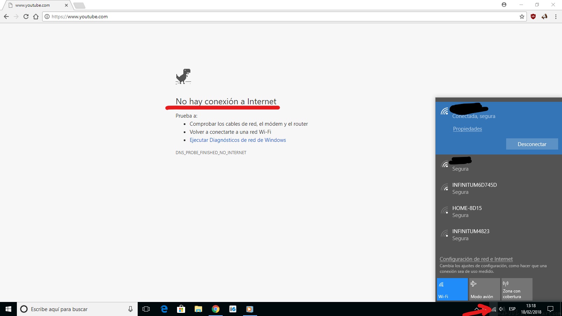The width and height of the screenshot is (562, 316).
Task: Click the address bar URL field
Action: (285, 17)
